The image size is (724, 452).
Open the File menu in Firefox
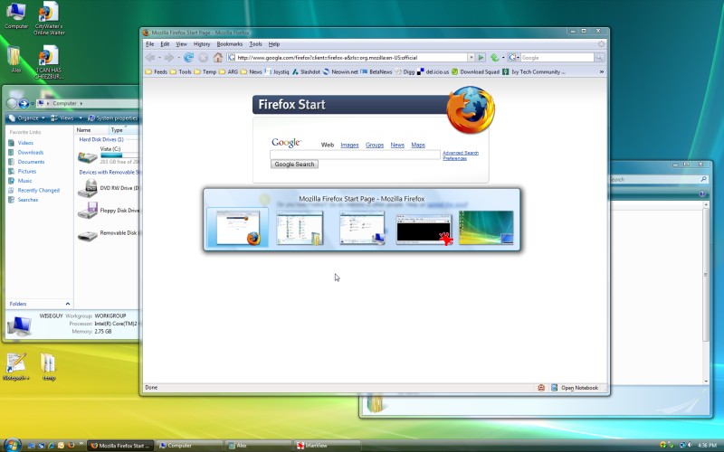[150, 44]
